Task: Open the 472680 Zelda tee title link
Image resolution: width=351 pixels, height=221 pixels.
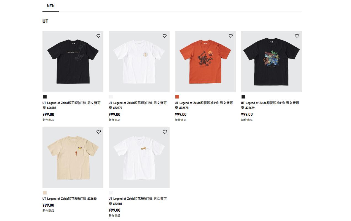Action: (x=69, y=199)
